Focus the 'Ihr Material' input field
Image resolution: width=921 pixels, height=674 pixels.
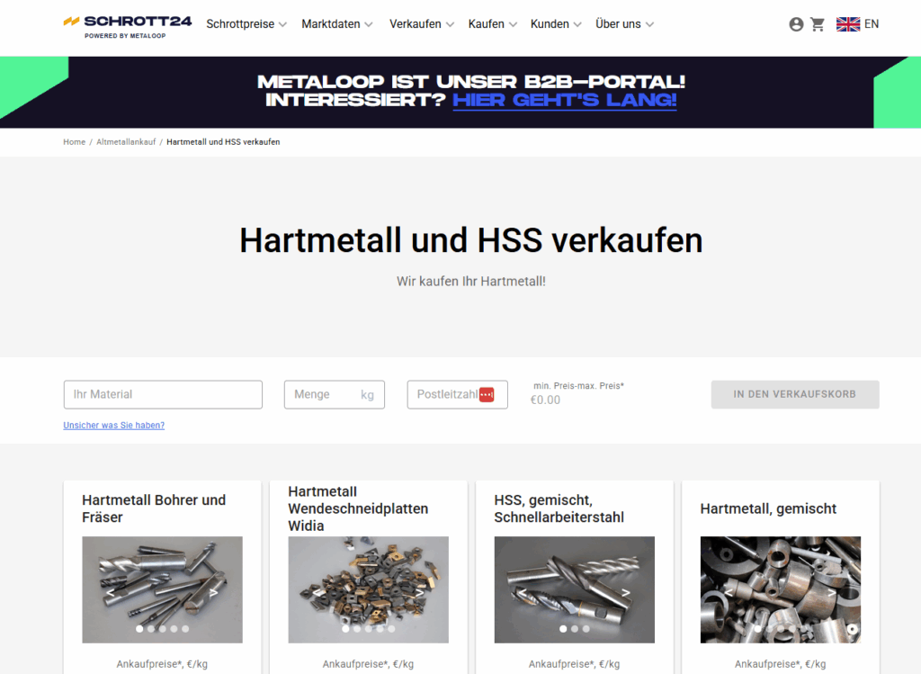(x=163, y=394)
